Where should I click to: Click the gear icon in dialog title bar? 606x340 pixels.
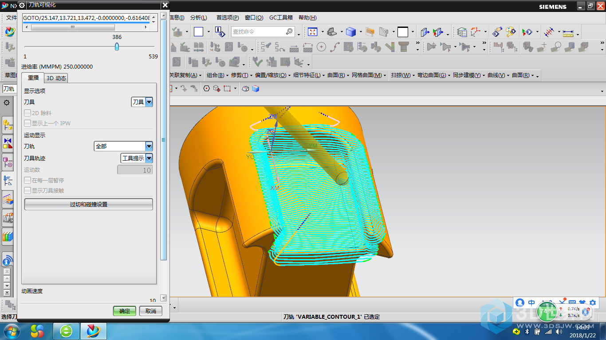coord(22,5)
